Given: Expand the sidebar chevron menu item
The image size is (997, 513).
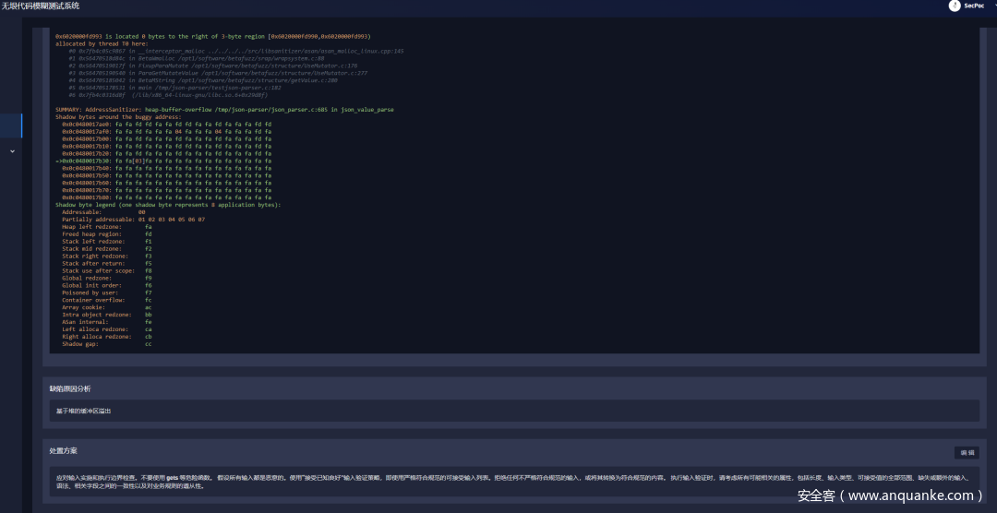Looking at the screenshot, I should [12, 151].
